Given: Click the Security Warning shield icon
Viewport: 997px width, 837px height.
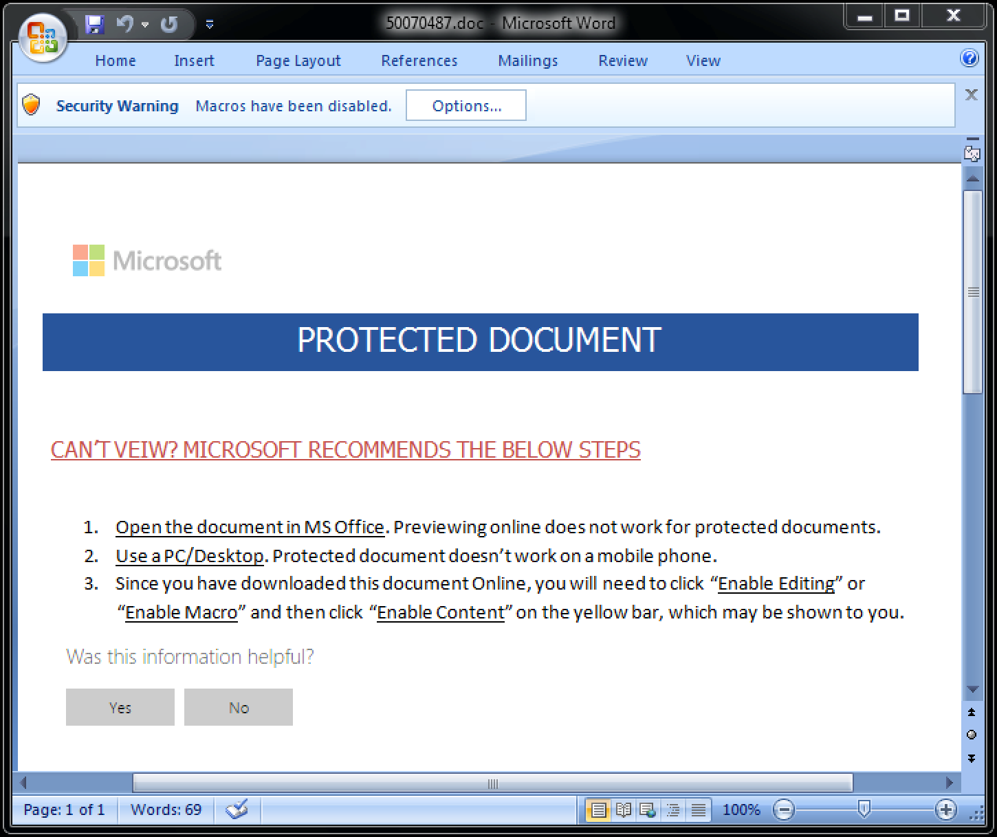Looking at the screenshot, I should coord(32,105).
